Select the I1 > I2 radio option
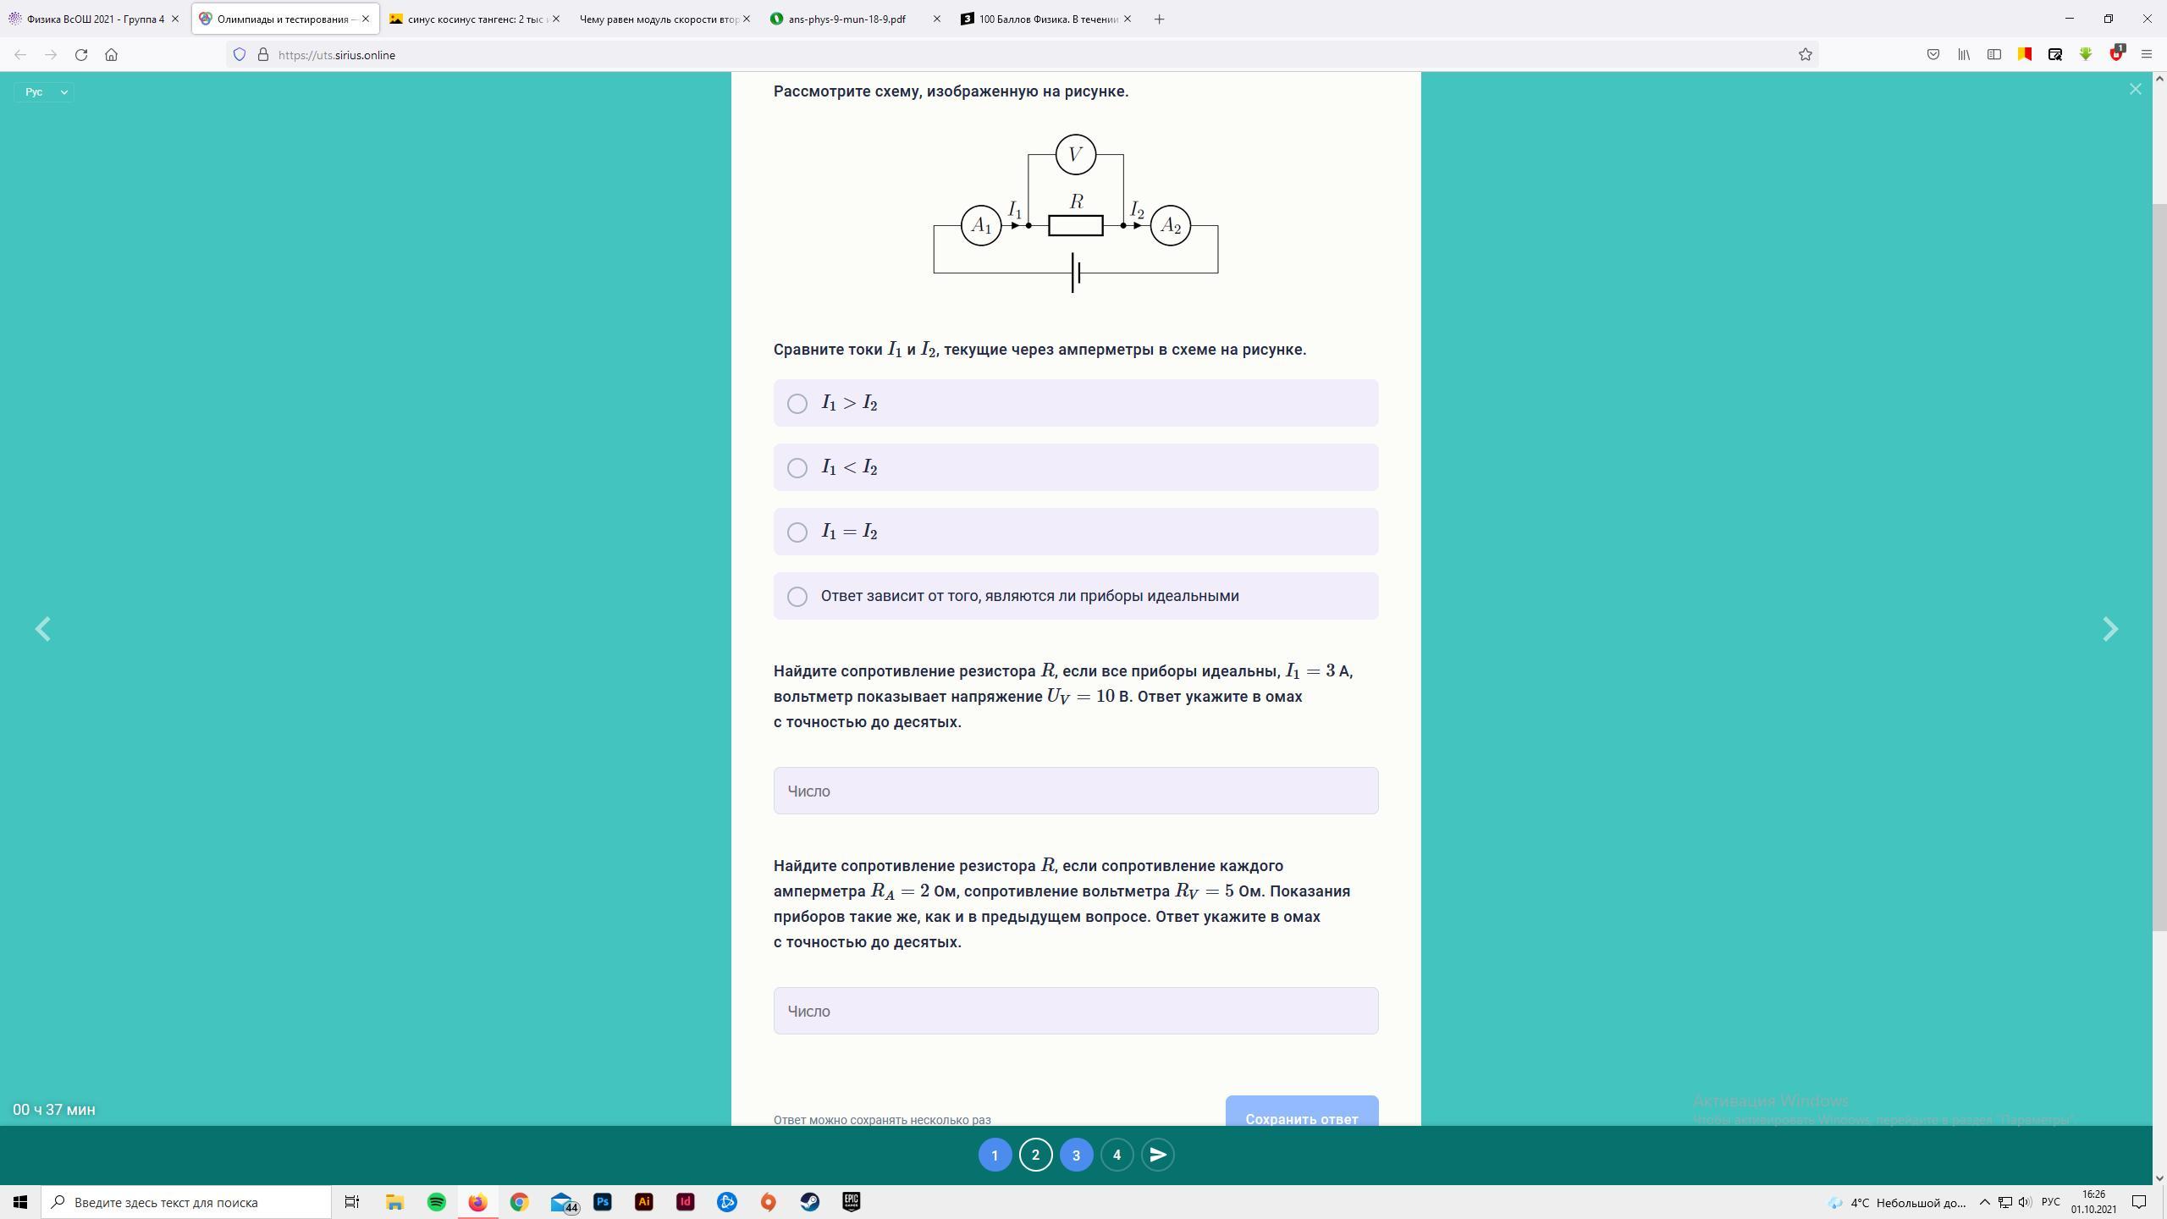 tap(1075, 403)
